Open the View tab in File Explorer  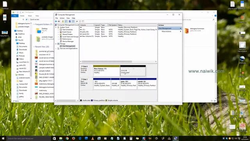tap(37, 16)
